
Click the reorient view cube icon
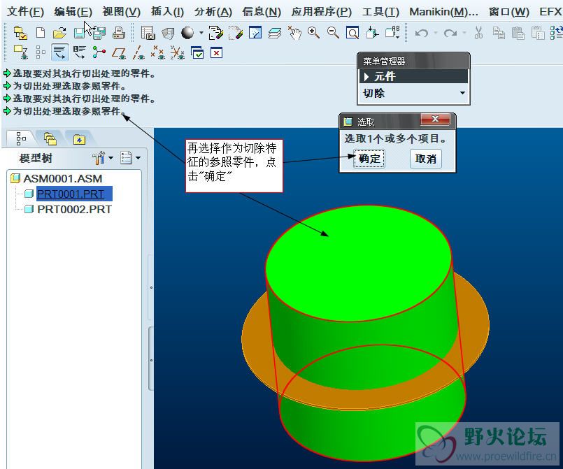[x=372, y=33]
